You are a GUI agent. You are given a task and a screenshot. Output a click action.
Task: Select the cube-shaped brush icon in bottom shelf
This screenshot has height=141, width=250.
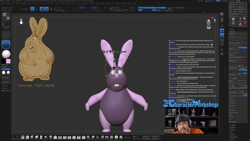[112, 137]
